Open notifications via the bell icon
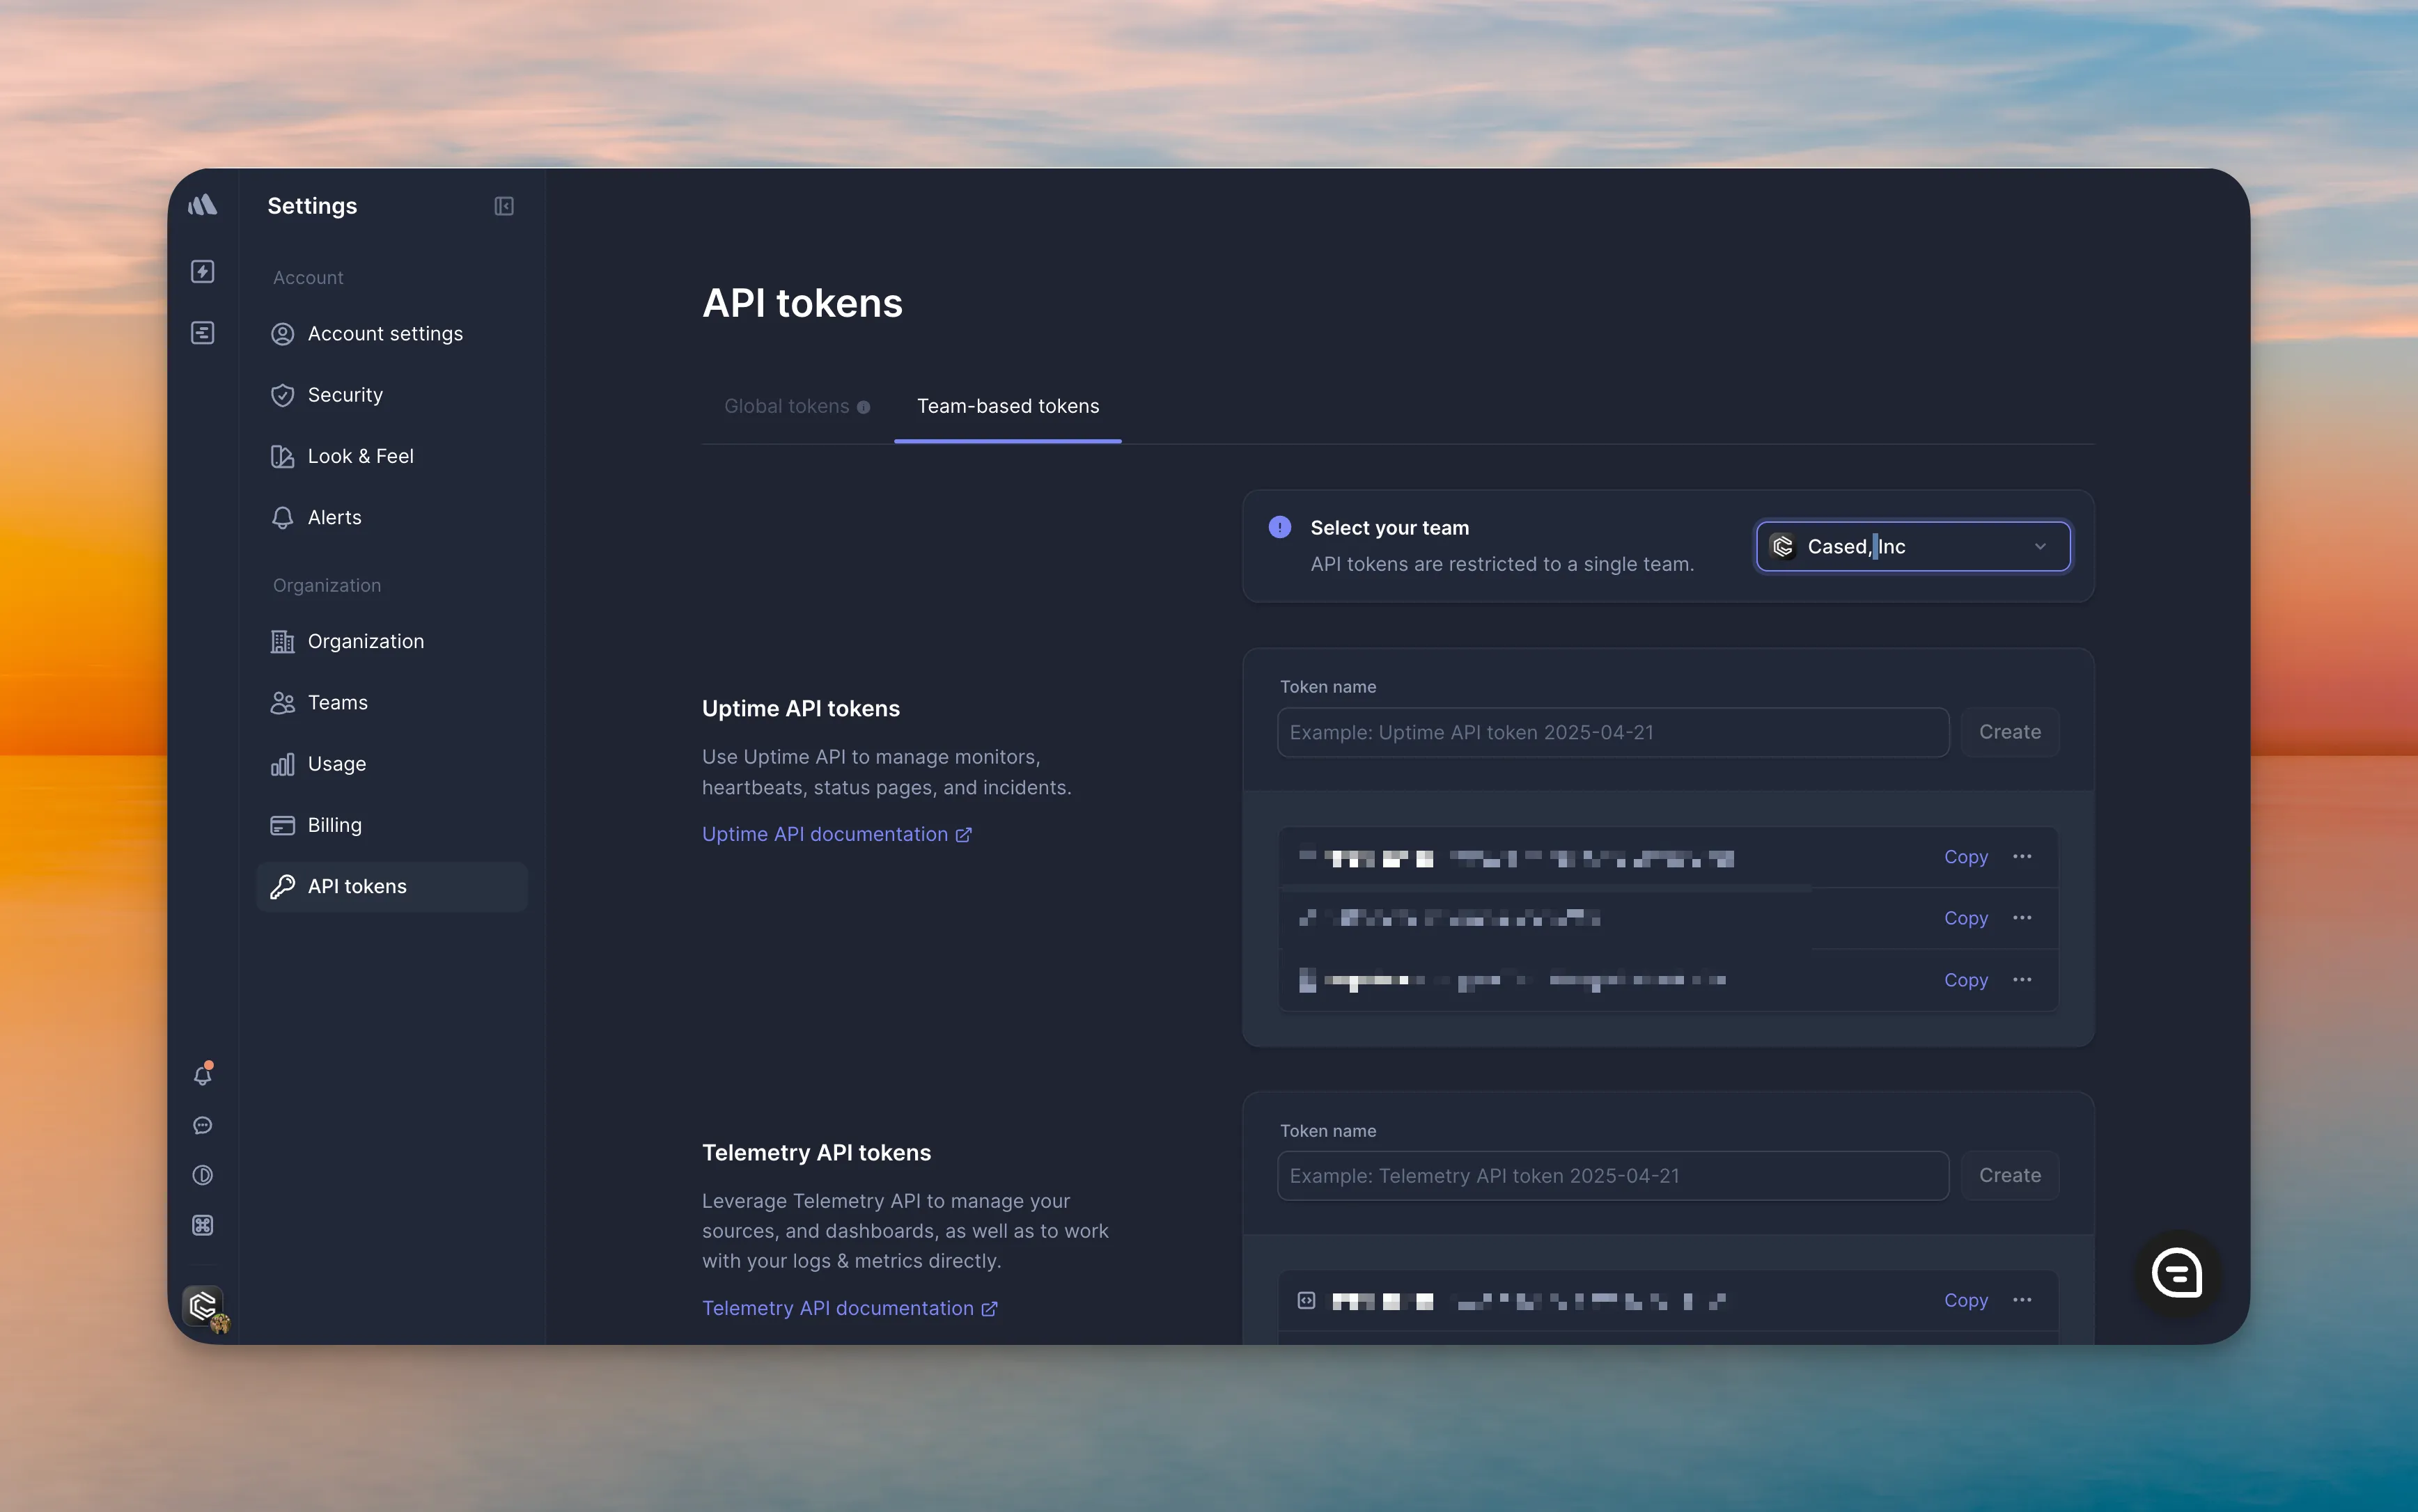 point(202,1075)
